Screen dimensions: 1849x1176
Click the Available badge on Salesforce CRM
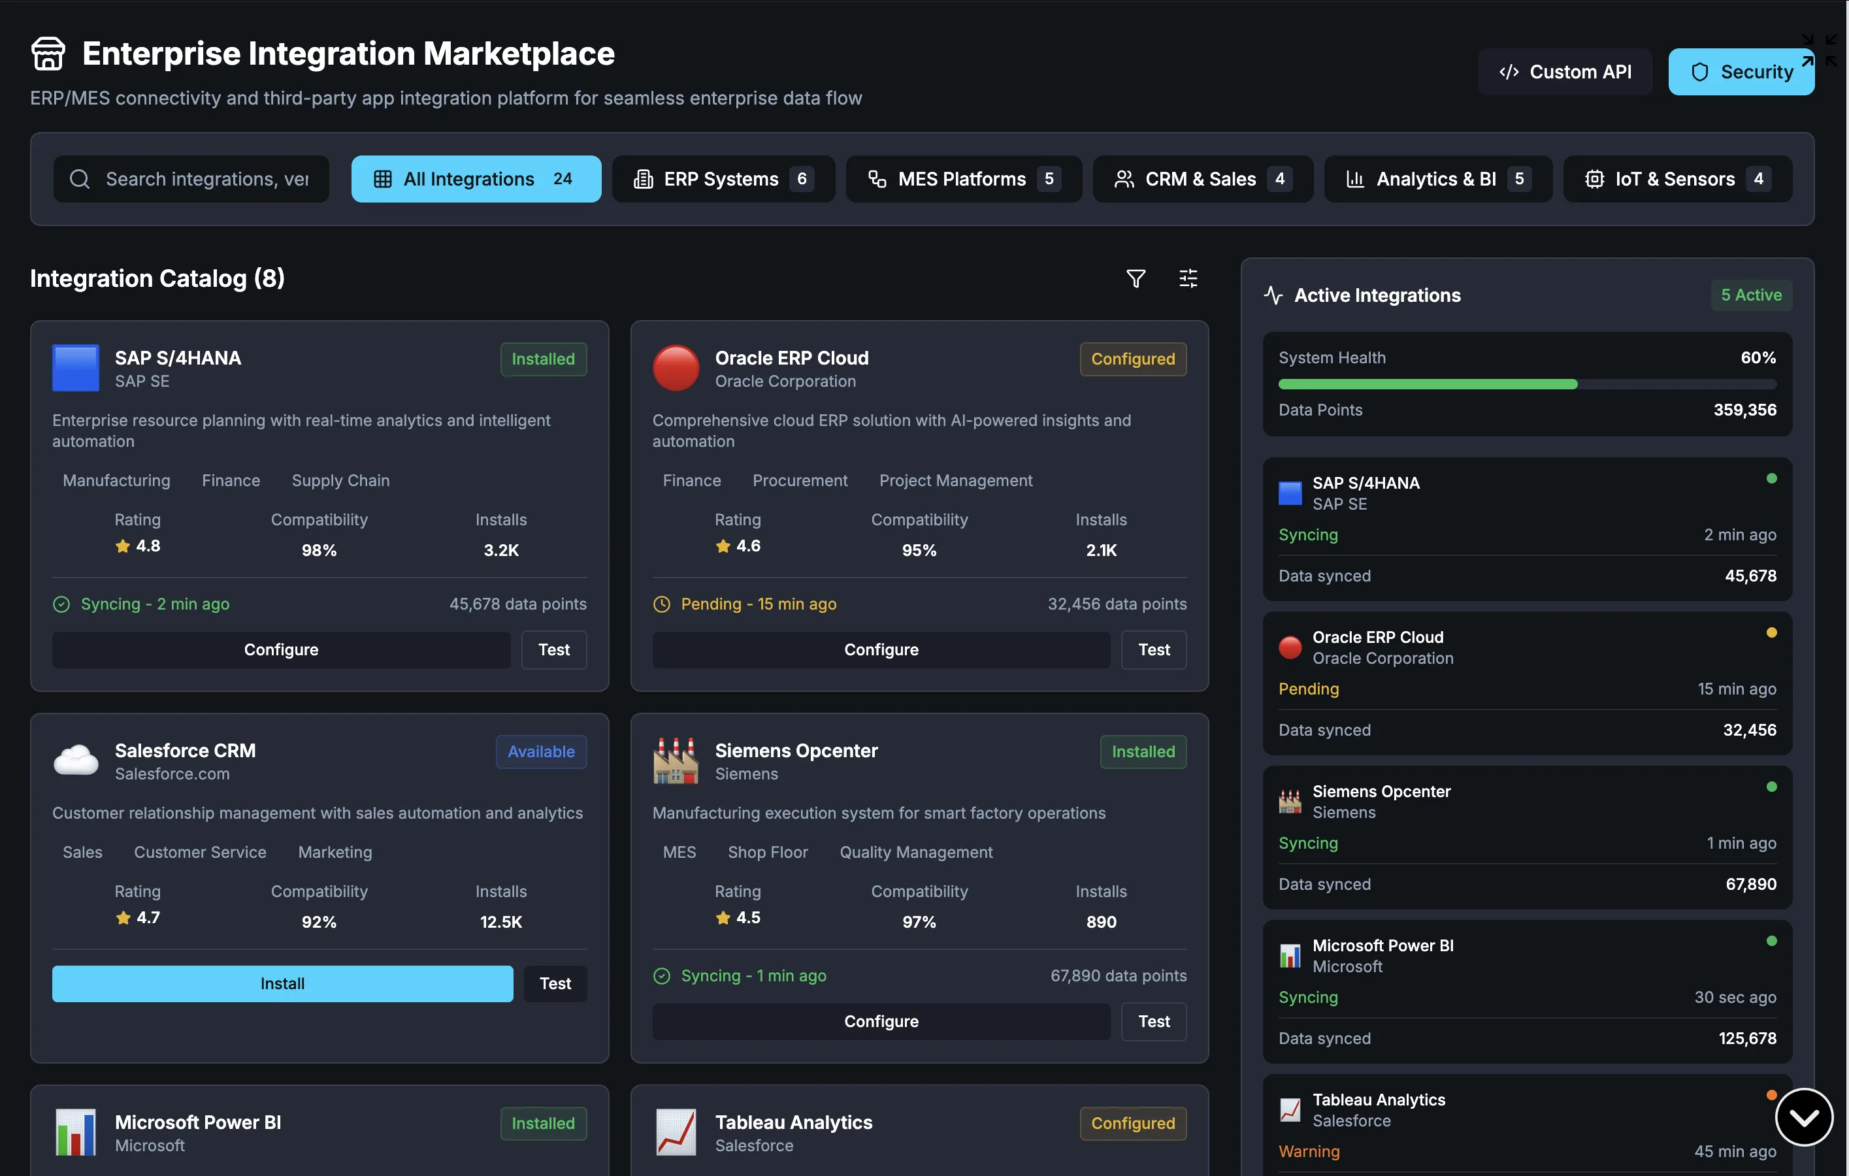pyautogui.click(x=542, y=752)
